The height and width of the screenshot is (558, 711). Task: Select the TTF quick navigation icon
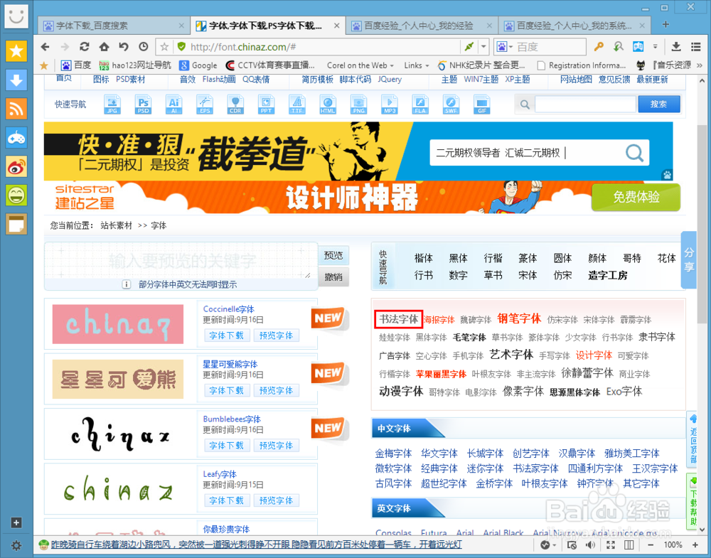coord(297,104)
